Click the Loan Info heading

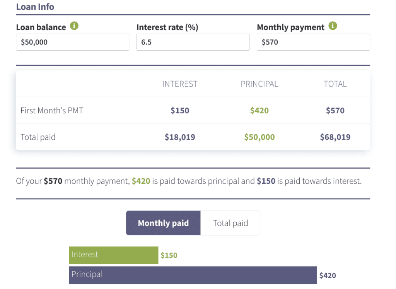click(x=35, y=7)
